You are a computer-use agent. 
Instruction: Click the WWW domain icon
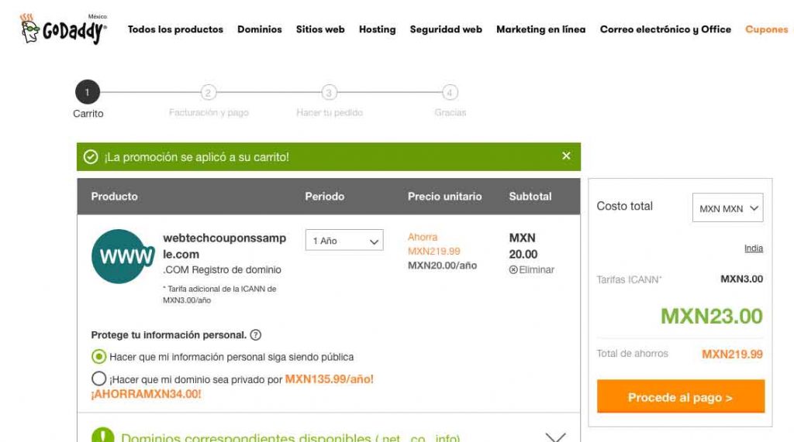pos(123,256)
